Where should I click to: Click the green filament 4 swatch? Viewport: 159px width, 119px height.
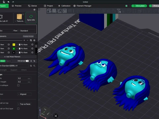pos(14,49)
